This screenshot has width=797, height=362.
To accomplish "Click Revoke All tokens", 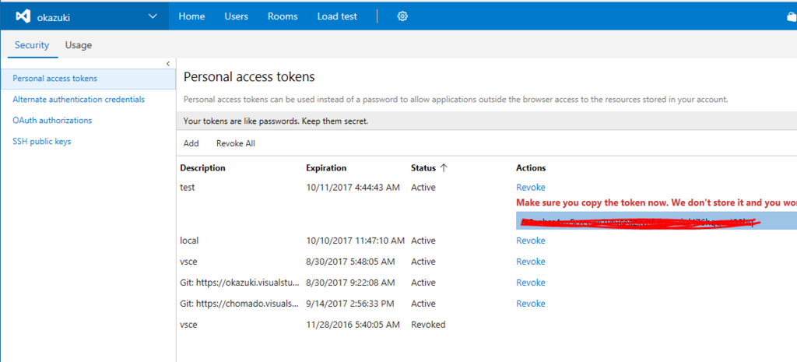I will point(236,143).
